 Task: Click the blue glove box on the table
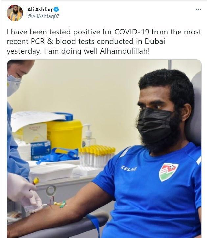tap(40, 150)
